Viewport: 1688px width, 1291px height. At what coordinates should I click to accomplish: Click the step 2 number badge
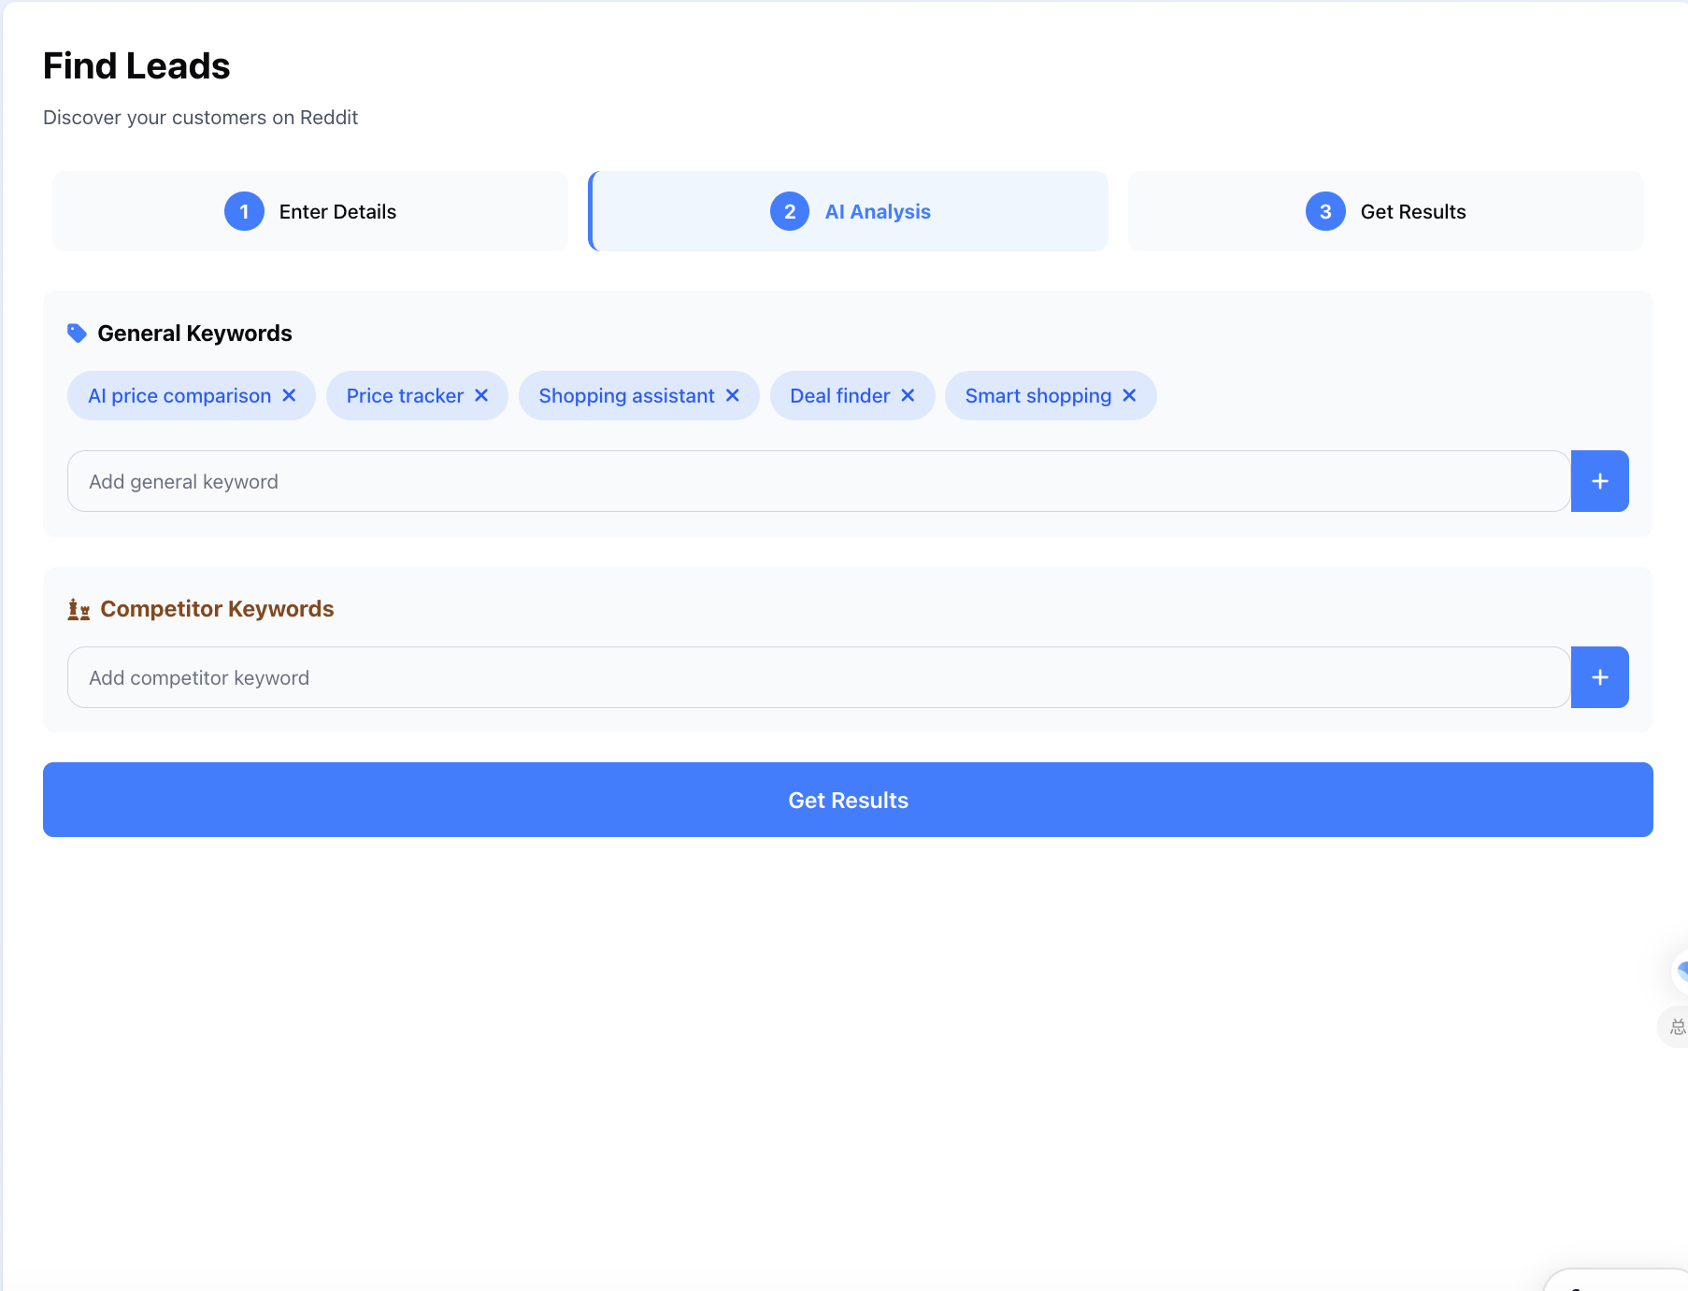click(x=790, y=211)
